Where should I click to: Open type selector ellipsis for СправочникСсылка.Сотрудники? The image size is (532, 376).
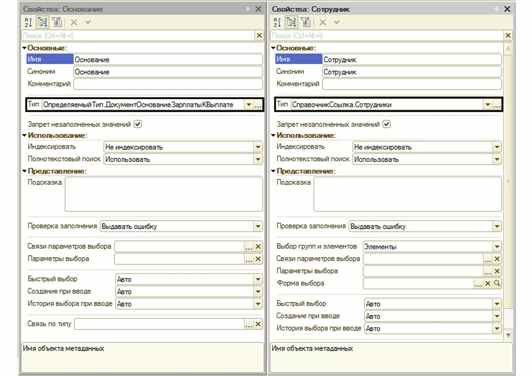tap(497, 105)
